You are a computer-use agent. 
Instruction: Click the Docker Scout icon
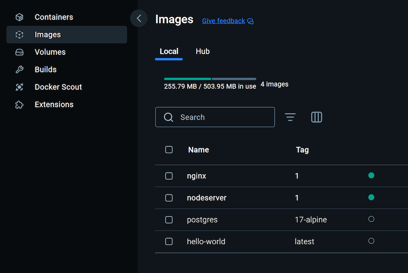pos(19,87)
